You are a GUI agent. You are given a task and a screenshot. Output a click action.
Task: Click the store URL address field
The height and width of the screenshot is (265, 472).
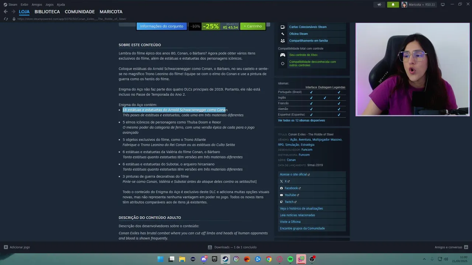coord(72,19)
